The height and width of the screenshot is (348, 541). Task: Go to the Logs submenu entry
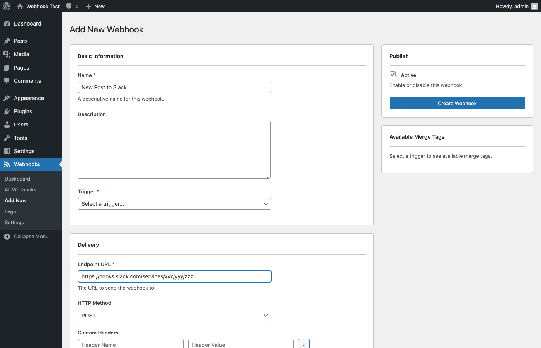[10, 212]
